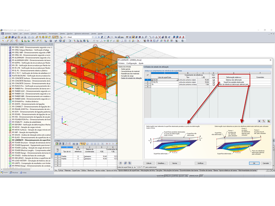Click the Redo arrow in main toolbar

pyautogui.click(x=33, y=37)
